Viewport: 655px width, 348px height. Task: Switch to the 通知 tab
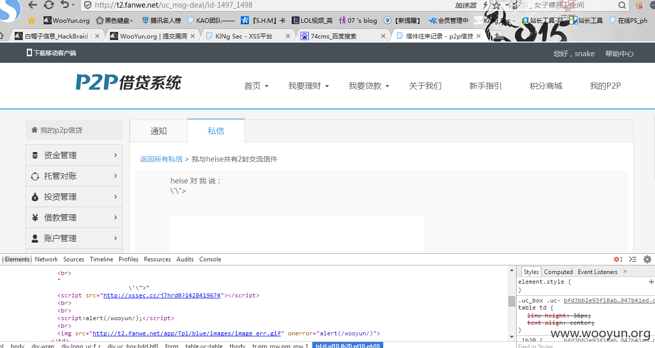click(x=159, y=131)
